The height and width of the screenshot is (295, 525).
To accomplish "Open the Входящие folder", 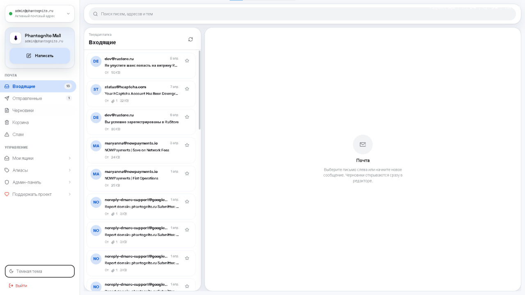I will tap(38, 86).
